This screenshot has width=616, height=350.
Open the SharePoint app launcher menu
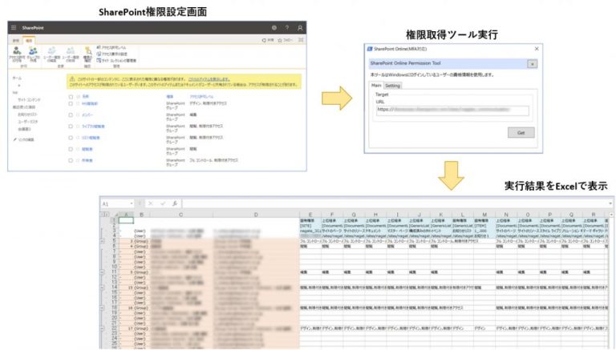coord(14,28)
